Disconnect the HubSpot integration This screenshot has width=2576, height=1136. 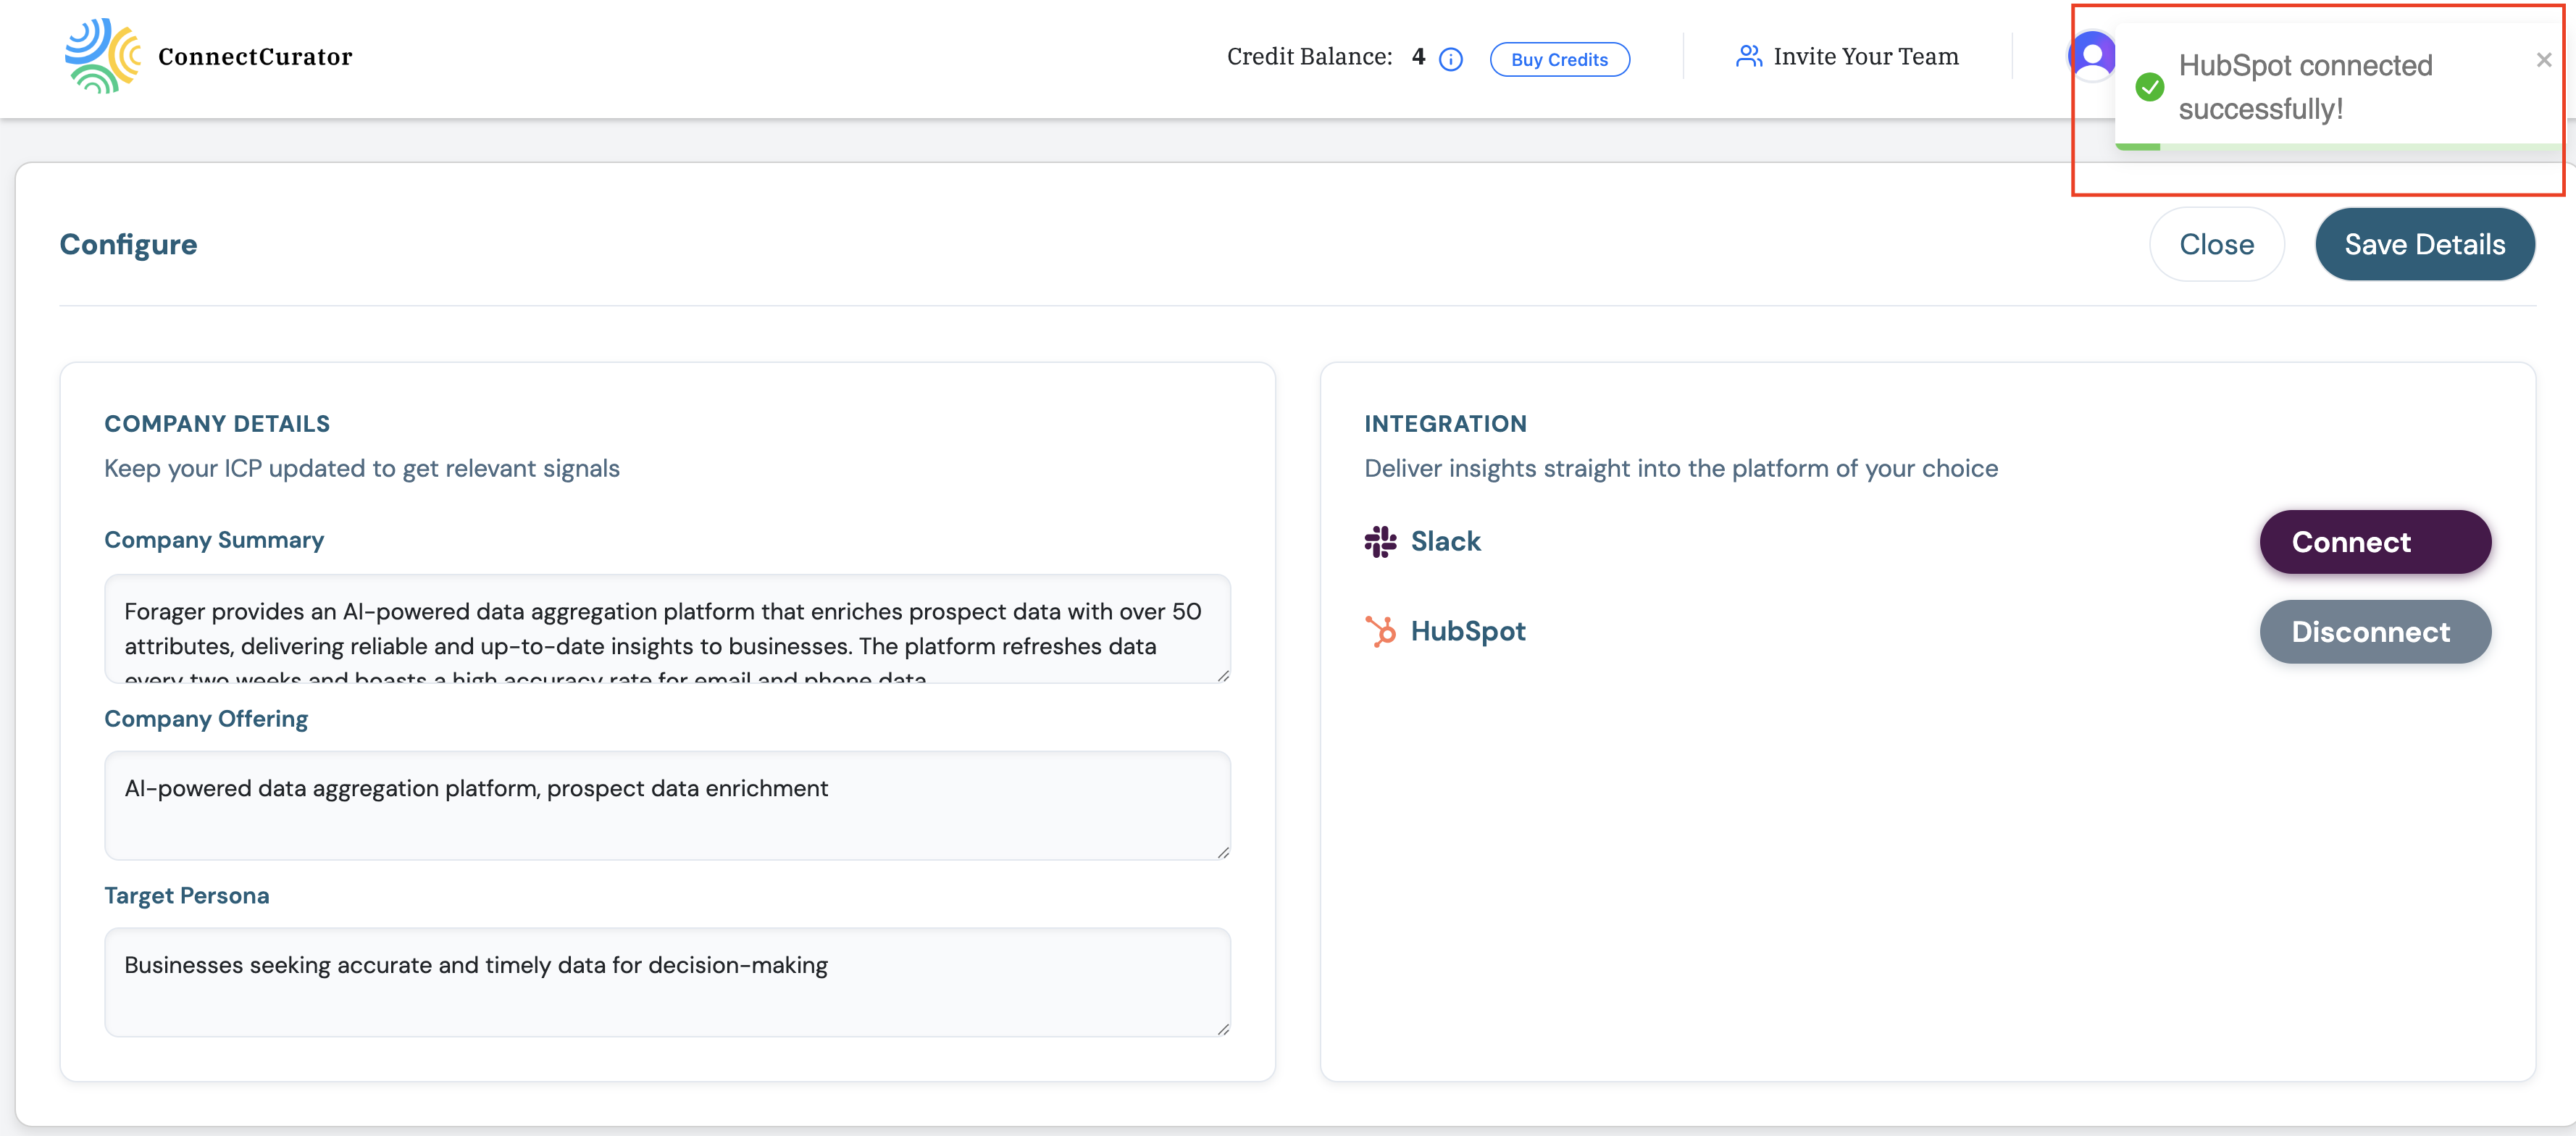click(x=2375, y=631)
